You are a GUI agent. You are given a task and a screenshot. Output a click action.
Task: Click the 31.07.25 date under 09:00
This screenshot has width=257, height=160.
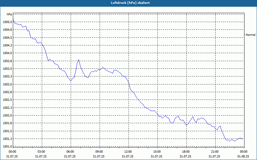99,156
